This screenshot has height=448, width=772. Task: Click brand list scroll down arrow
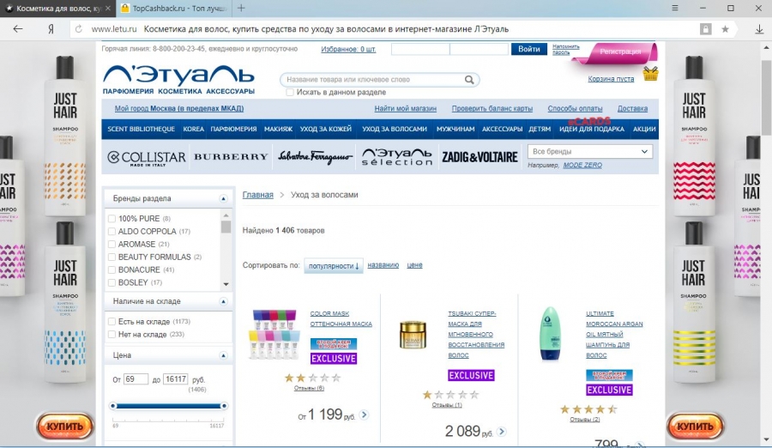tap(226, 284)
